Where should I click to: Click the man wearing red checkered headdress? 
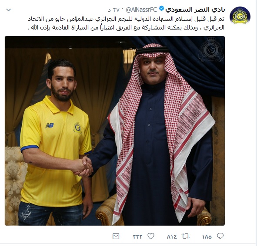point(160,134)
